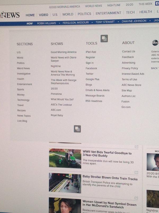This screenshot has width=159, height=213.
Task: Open Go.com link in About
Action: pos(126,107)
